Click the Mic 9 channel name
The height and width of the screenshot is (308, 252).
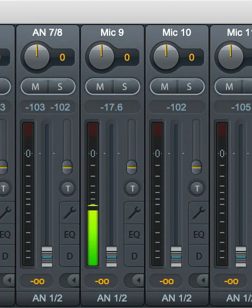coord(112,33)
